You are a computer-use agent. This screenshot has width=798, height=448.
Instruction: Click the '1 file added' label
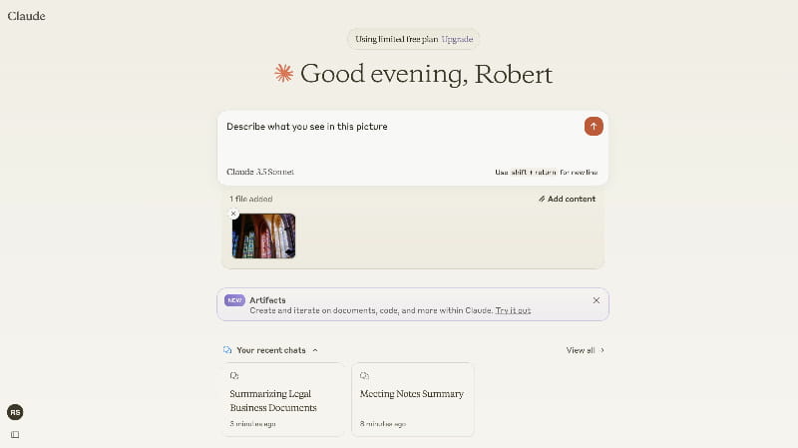(x=251, y=199)
